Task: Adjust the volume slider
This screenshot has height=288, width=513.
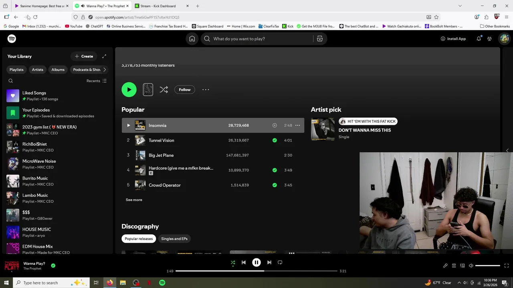Action: (x=488, y=266)
